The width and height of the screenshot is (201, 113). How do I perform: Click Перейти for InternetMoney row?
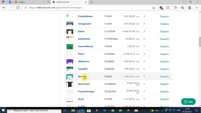(x=164, y=46)
